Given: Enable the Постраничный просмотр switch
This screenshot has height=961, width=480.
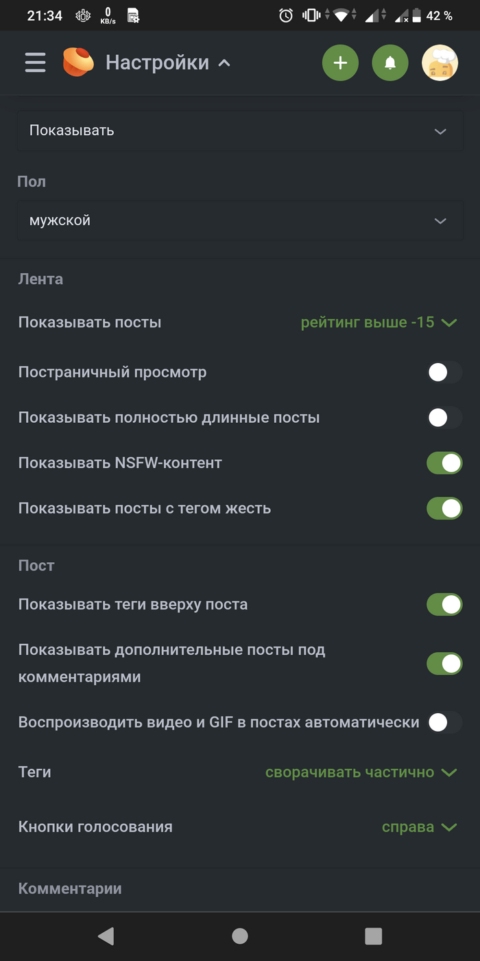Looking at the screenshot, I should (444, 373).
